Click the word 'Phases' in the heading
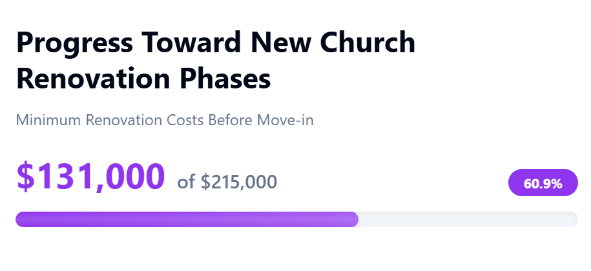 pos(225,78)
